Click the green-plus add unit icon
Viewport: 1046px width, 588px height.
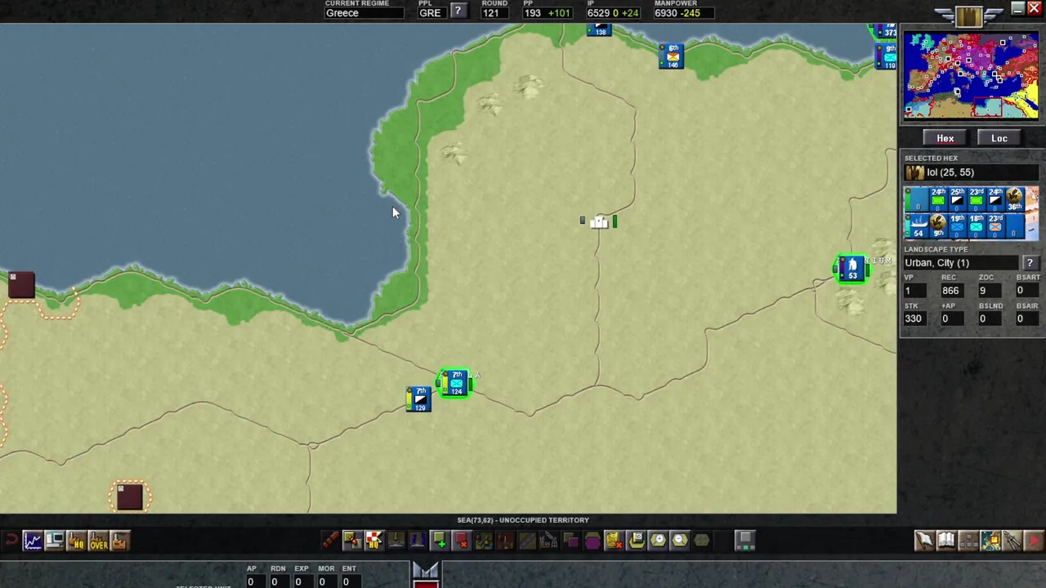[439, 541]
